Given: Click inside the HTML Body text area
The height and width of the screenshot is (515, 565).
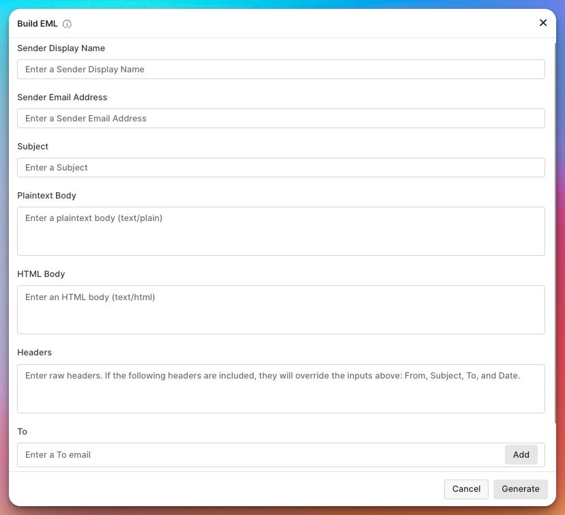Looking at the screenshot, I should pyautogui.click(x=281, y=310).
